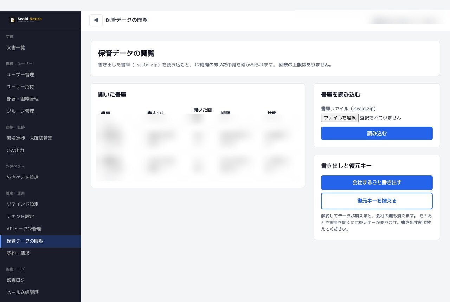Click the 読み込む button
The image size is (450, 302).
click(x=377, y=133)
